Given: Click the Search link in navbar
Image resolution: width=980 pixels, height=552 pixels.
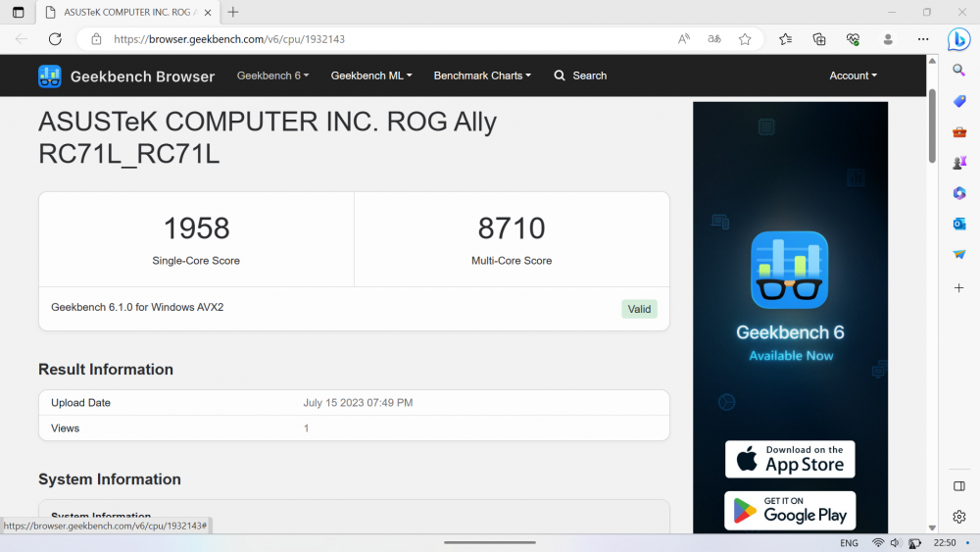Looking at the screenshot, I should pyautogui.click(x=580, y=75).
